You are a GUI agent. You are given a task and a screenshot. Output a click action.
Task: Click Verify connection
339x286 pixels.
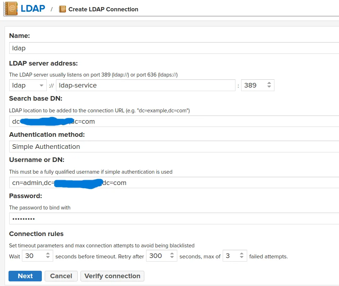(x=112, y=276)
